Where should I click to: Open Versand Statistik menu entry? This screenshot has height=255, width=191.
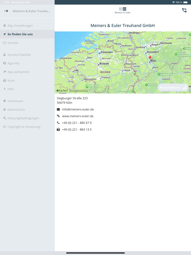click(x=27, y=55)
